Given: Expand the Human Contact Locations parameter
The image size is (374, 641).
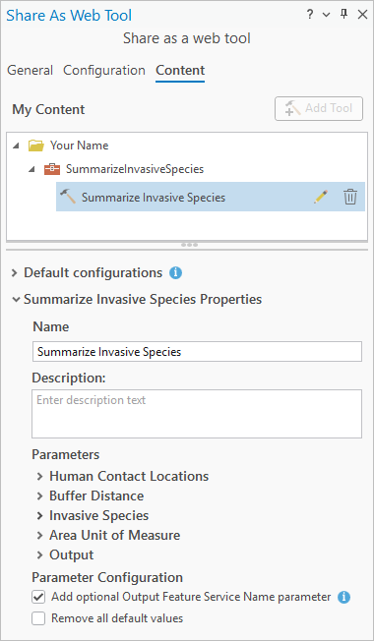Looking at the screenshot, I should point(39,476).
